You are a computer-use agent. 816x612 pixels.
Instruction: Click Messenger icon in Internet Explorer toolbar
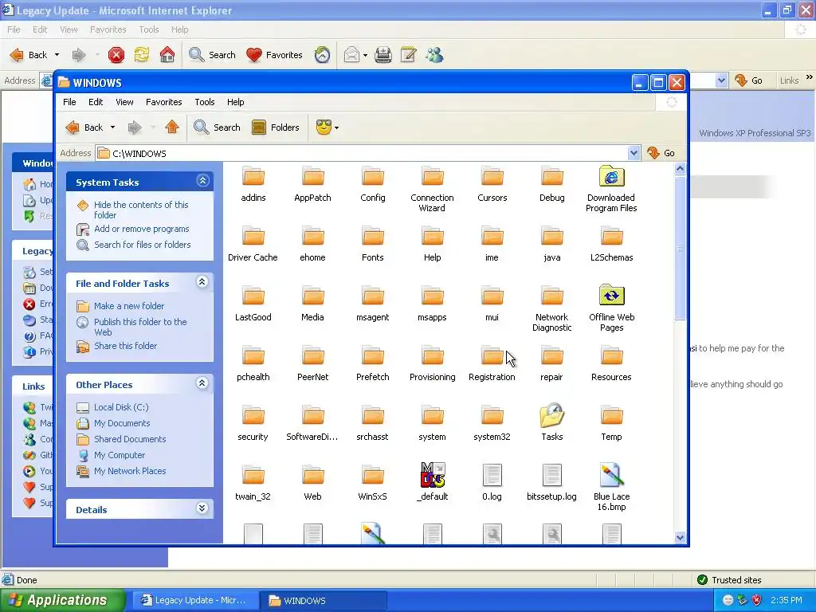pos(434,55)
